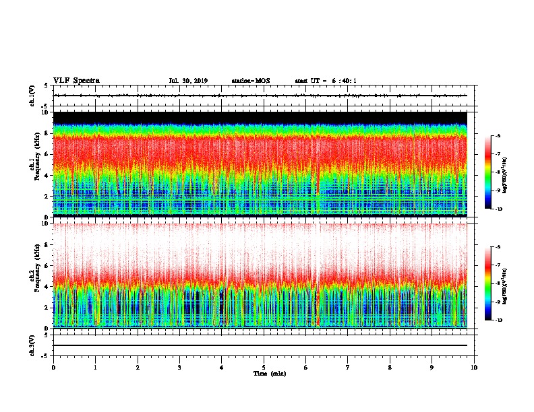This screenshot has height=412, width=534.
Task: Click the '5' tick label on ch.3(V) axis
Action: click(x=47, y=335)
